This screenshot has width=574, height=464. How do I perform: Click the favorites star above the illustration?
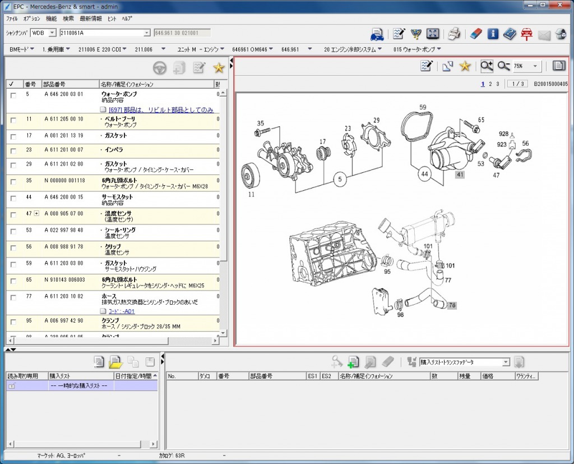pyautogui.click(x=465, y=66)
